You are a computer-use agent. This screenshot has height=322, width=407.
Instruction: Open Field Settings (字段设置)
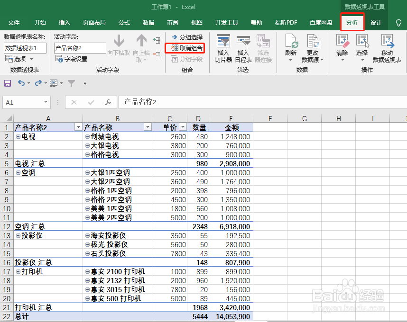[x=71, y=59]
